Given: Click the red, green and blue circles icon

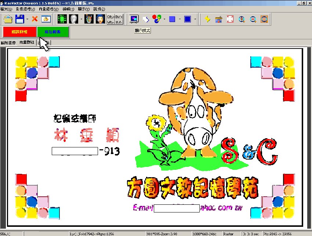Looking at the screenshot, I should 157,19.
